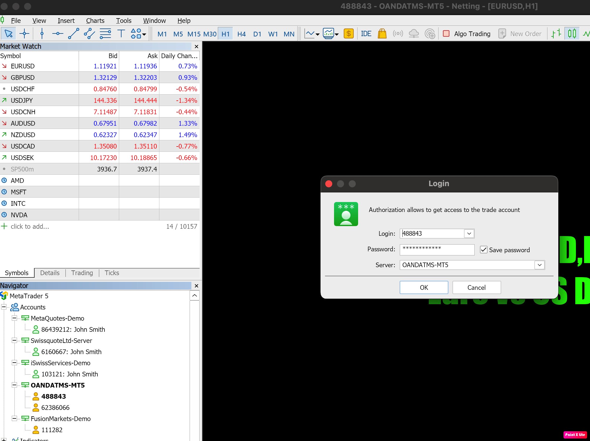Click New Order button

click(x=520, y=34)
